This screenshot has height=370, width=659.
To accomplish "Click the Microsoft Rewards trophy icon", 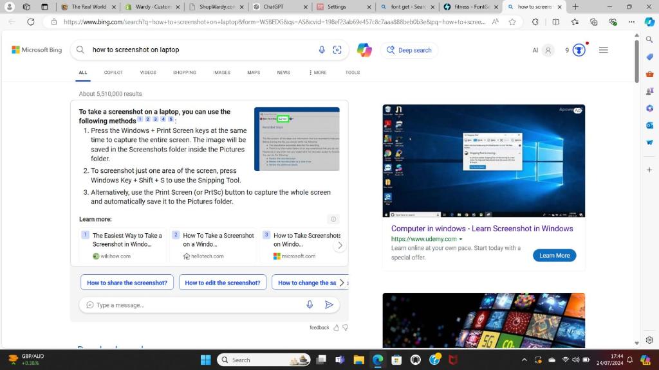I will coord(579,50).
